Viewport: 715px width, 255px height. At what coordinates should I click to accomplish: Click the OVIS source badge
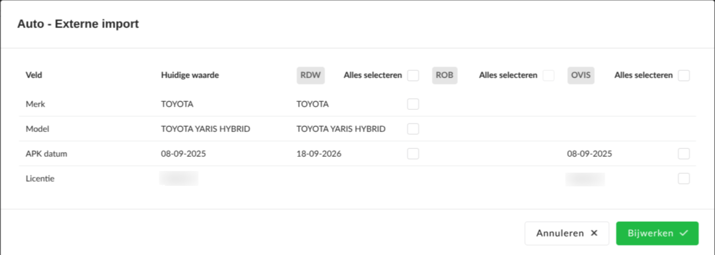click(581, 75)
